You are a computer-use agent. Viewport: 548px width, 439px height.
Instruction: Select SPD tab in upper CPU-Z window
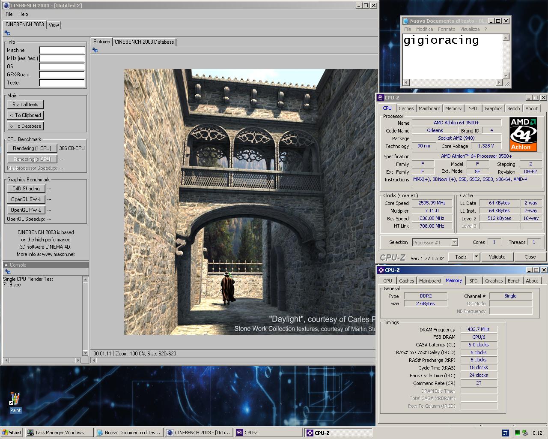click(473, 108)
